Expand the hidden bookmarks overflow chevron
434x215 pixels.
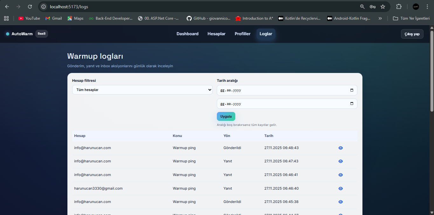(x=380, y=18)
